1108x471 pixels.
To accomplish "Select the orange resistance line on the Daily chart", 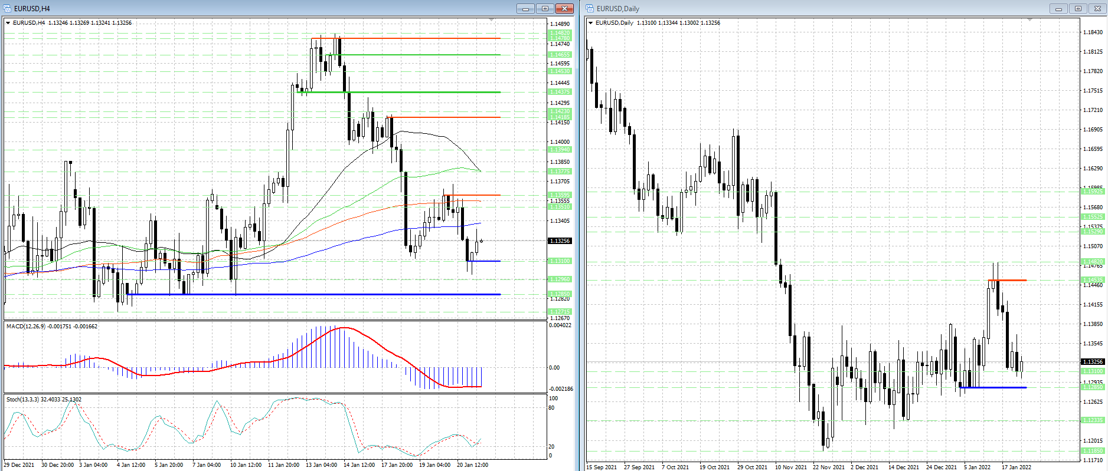I will [1008, 280].
